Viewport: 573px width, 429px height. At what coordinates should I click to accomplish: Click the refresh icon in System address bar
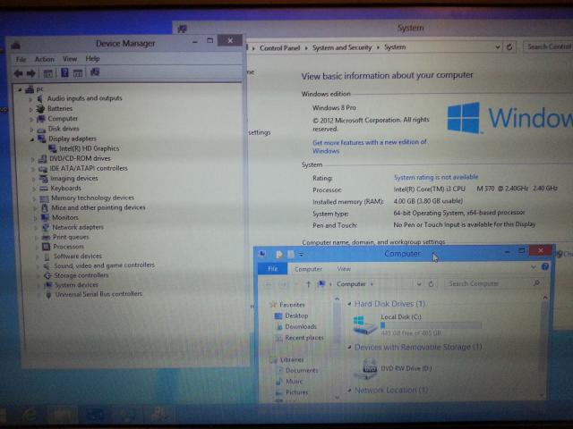click(x=509, y=47)
